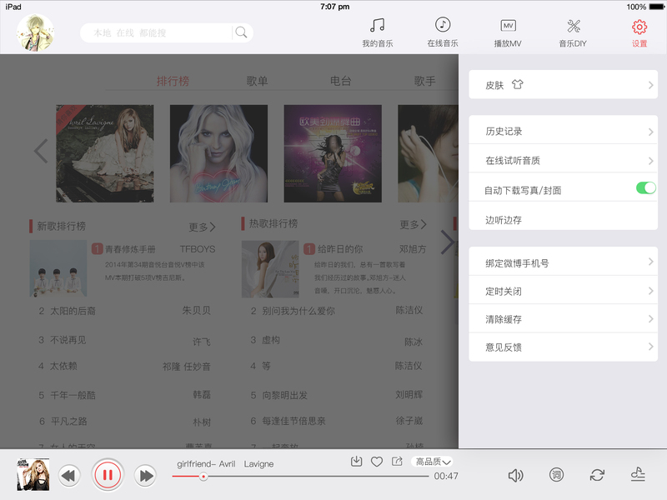Play song 平凡之路
This screenshot has width=667, height=500.
[x=68, y=422]
